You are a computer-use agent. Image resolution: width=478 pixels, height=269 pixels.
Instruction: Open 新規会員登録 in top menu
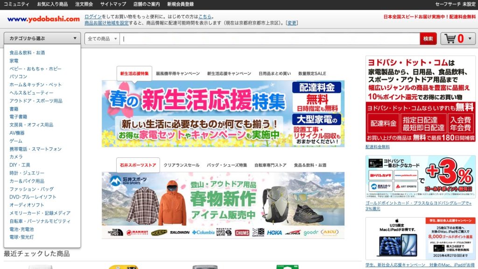pos(180,4)
